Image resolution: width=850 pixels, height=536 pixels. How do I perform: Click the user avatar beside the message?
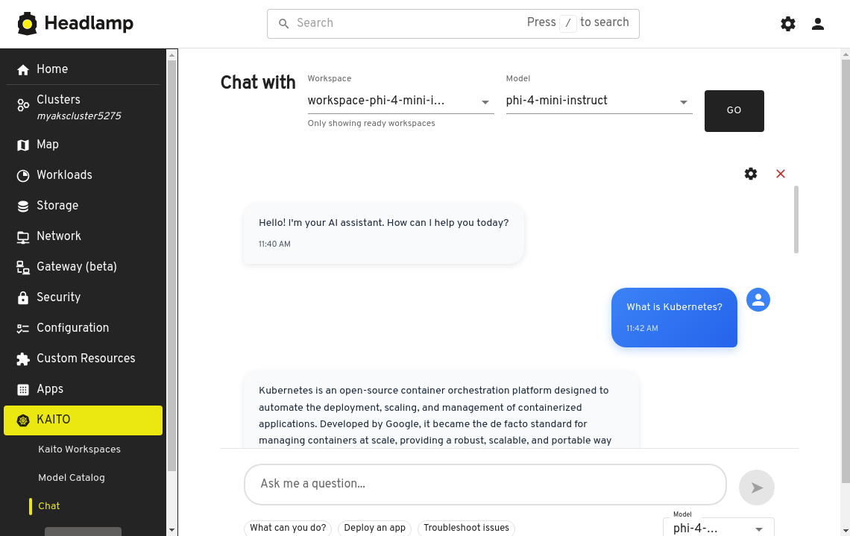(758, 300)
